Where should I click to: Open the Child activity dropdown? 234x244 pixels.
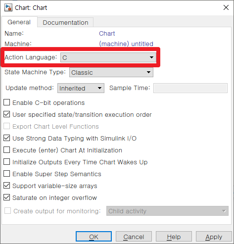coord(167,211)
